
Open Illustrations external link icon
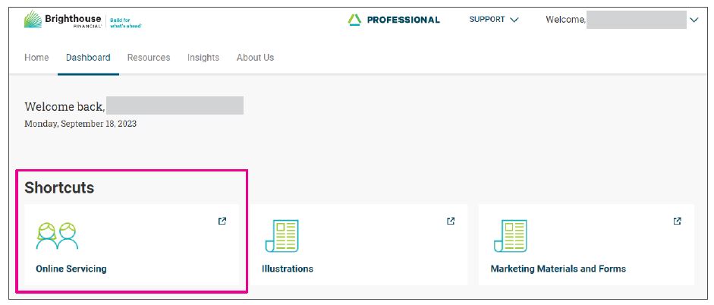[x=451, y=222]
